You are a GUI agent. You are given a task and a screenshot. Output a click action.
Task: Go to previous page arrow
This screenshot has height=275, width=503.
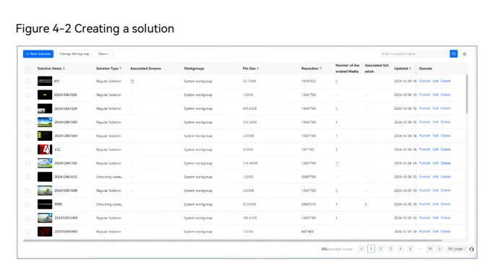361,249
